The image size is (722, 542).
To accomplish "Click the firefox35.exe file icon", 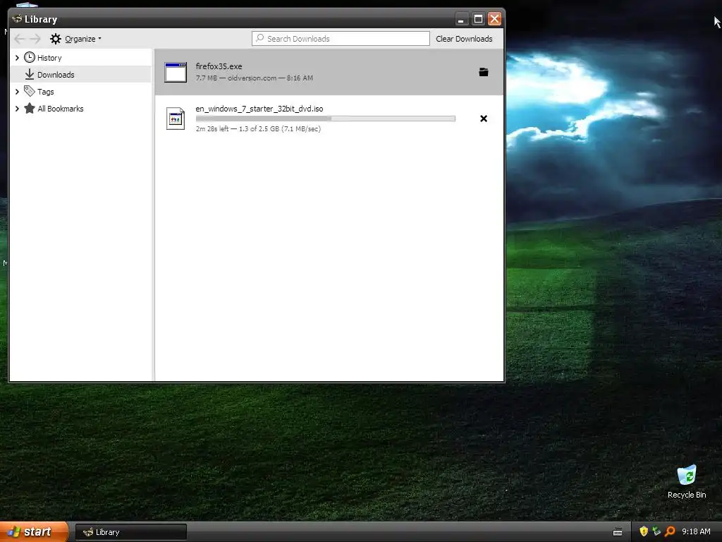I will pyautogui.click(x=176, y=73).
